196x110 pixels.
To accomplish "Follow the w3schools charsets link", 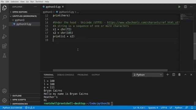I will pos(143,22).
